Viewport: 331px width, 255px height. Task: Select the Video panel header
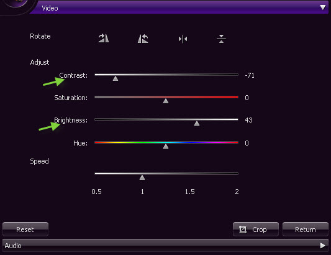point(179,7)
